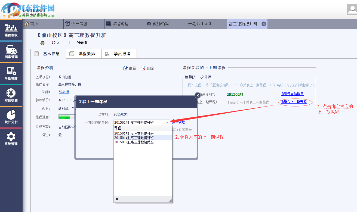Switch to the 今日考勤 tab

(x=84, y=24)
